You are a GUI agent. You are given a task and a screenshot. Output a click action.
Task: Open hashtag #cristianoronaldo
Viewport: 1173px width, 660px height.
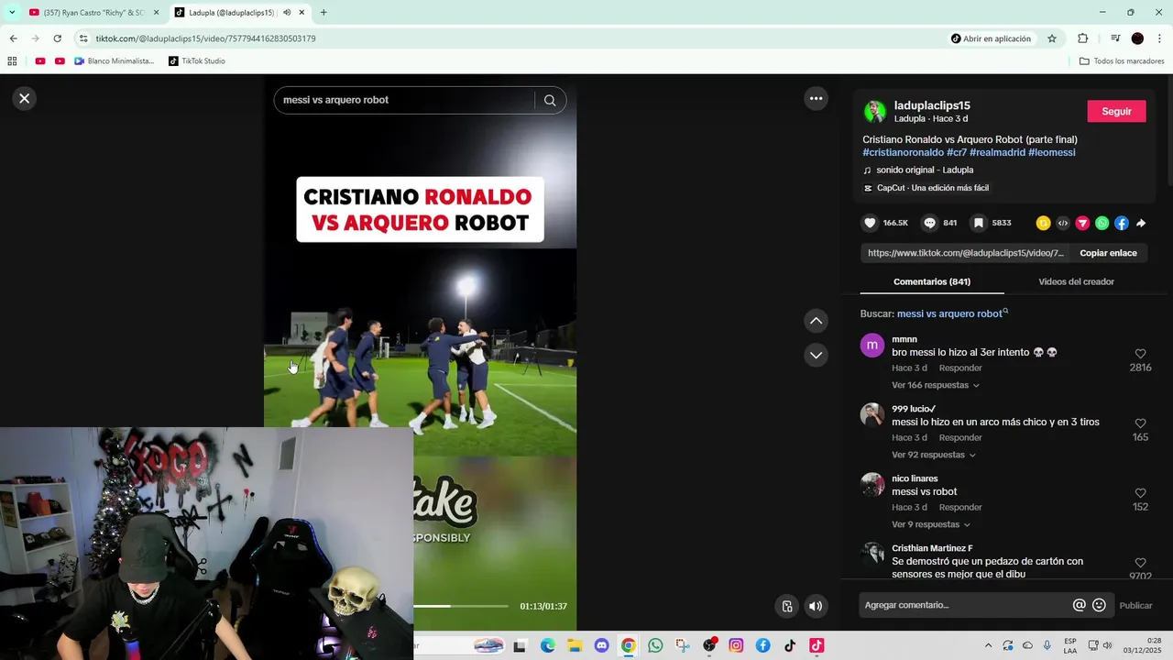(903, 152)
